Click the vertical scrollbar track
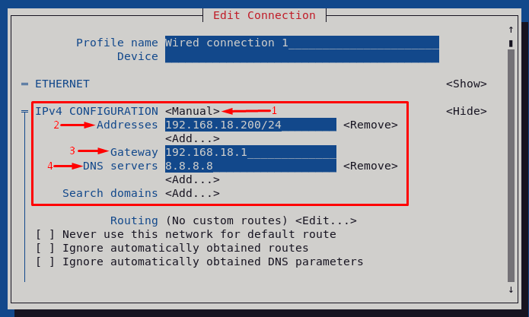This screenshot has height=317, width=529. pyautogui.click(x=511, y=165)
